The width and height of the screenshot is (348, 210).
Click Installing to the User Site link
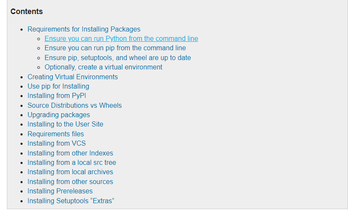(x=65, y=124)
